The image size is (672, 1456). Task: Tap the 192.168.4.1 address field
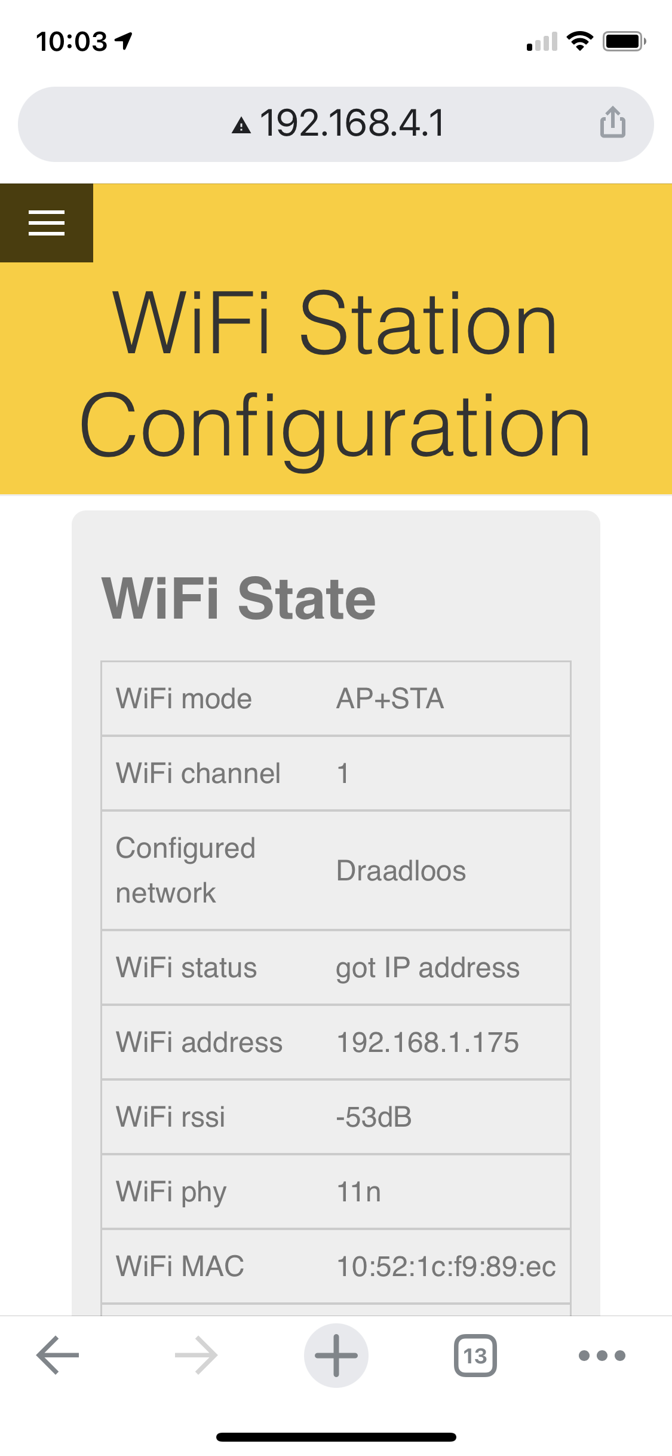pyautogui.click(x=352, y=124)
